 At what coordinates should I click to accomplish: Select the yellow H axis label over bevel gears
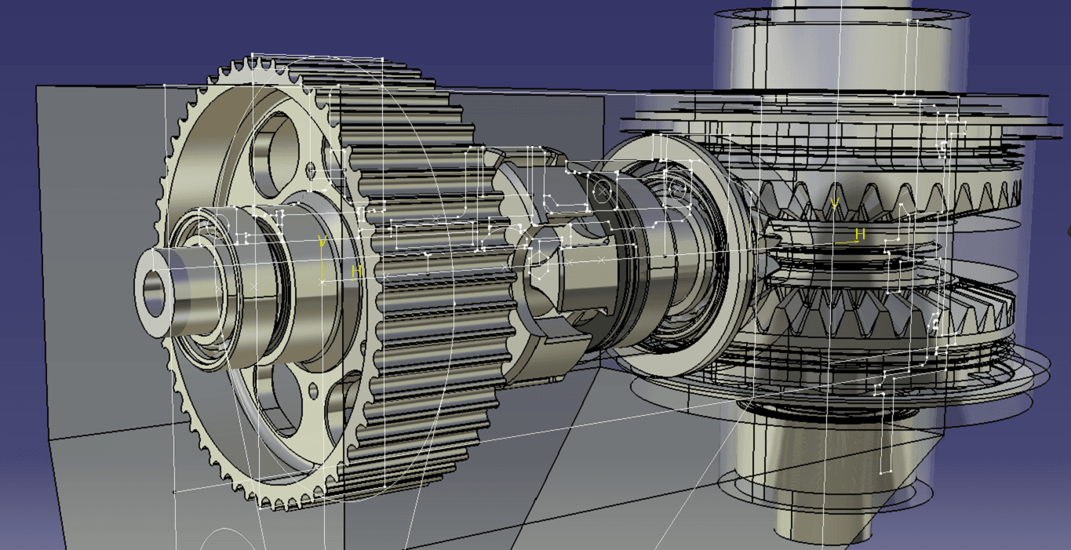pos(859,234)
